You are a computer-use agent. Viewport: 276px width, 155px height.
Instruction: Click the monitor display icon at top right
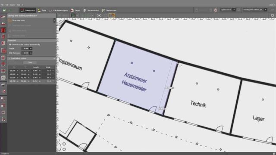click(272, 15)
